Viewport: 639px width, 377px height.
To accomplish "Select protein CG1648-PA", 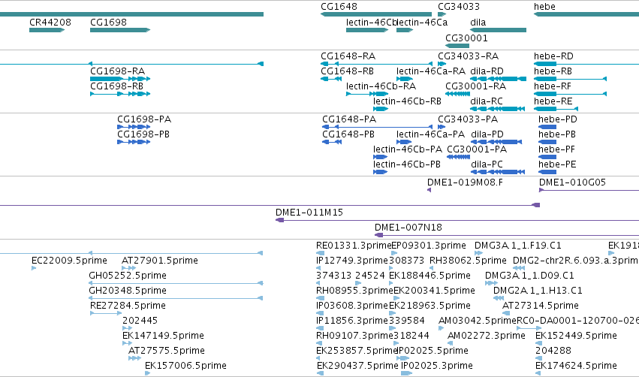I will [x=378, y=127].
